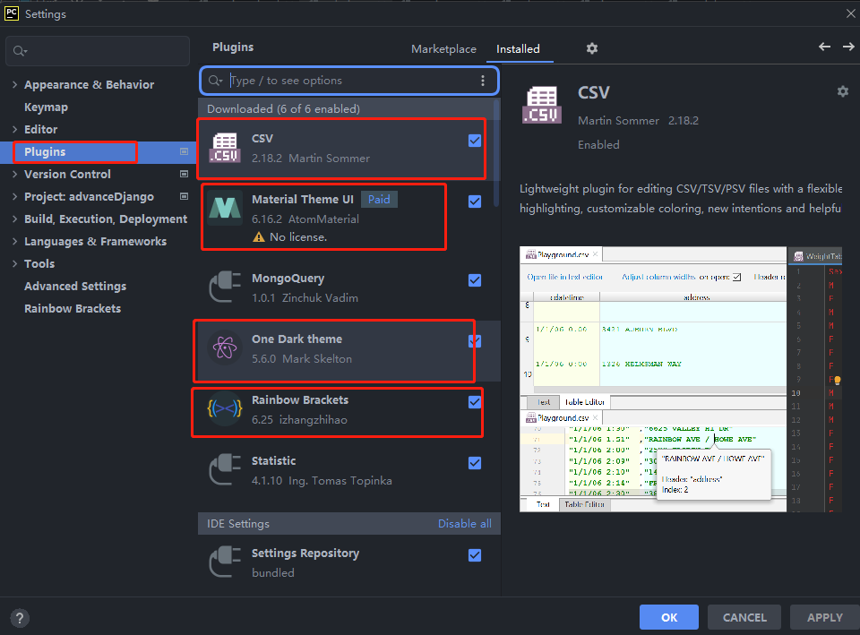Image resolution: width=860 pixels, height=635 pixels.
Task: Disable the CSV plugin checkbox
Action: [x=475, y=141]
